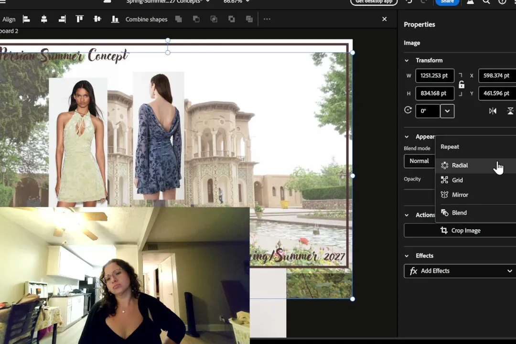Image resolution: width=516 pixels, height=344 pixels.
Task: Click the top-right corner selection handle
Action: click(353, 53)
